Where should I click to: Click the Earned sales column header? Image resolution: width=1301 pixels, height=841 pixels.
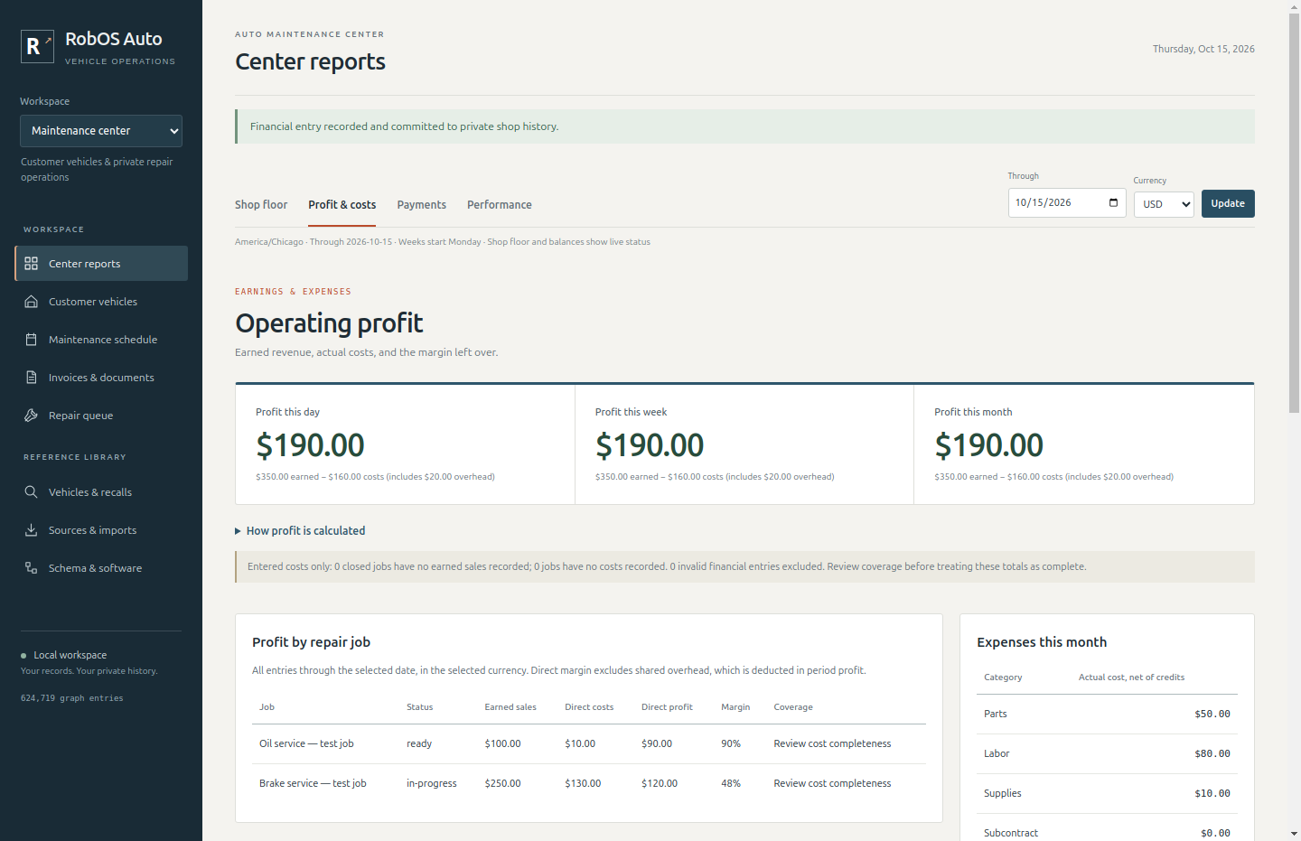510,707
